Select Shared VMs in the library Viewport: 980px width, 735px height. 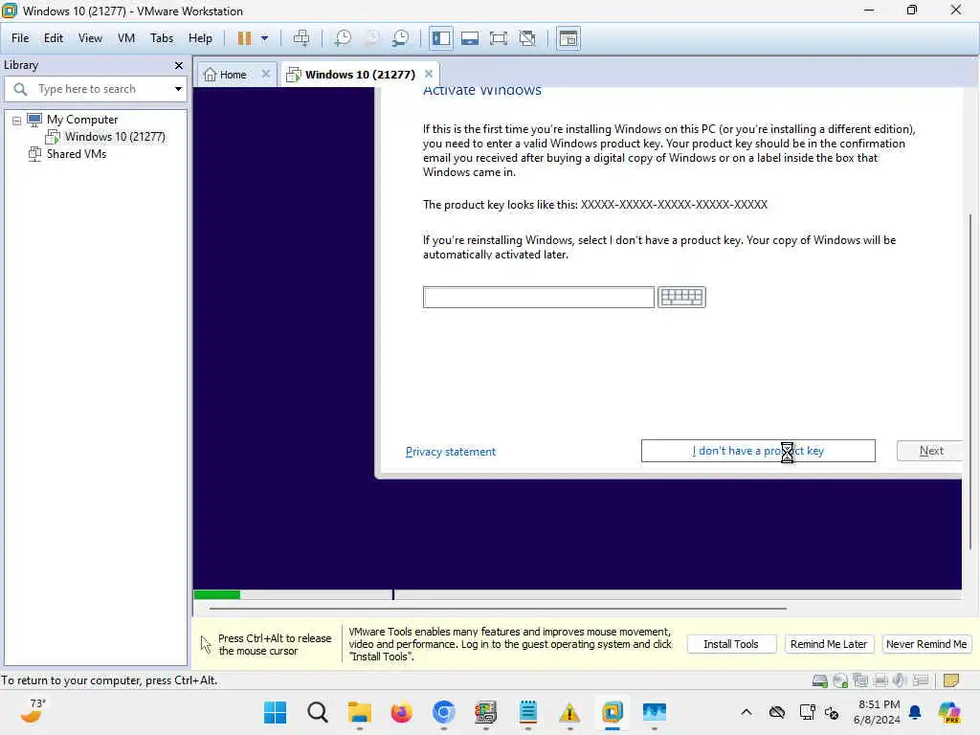click(x=76, y=154)
